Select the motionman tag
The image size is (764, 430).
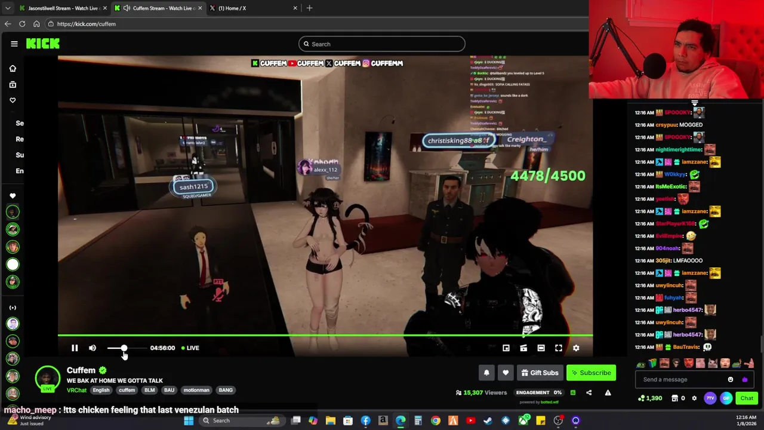click(x=196, y=390)
